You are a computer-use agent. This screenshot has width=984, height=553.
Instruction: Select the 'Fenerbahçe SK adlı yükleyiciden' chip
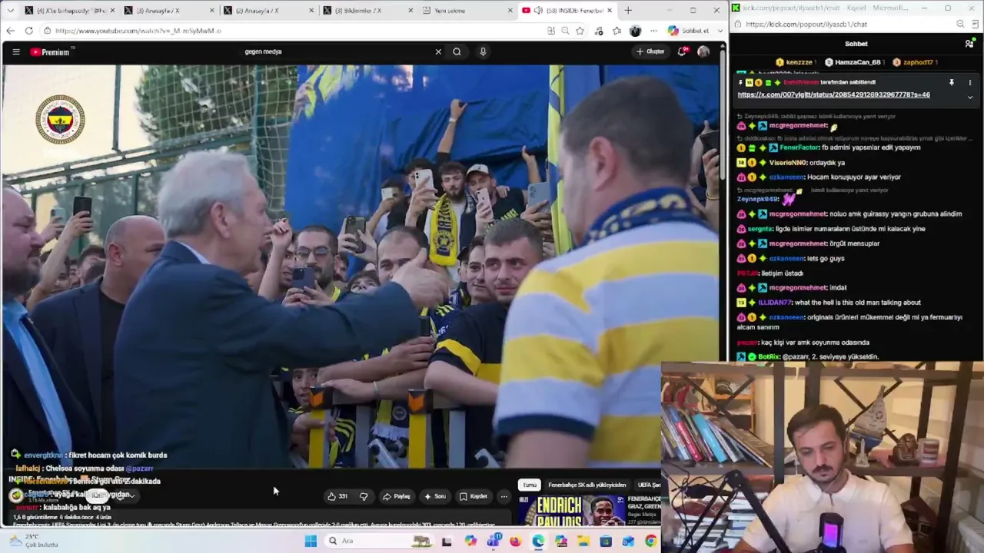click(587, 485)
